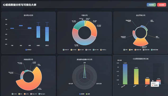
Task: Click the 心血管疾病相关性分析 chart title
Action: coord(141,59)
